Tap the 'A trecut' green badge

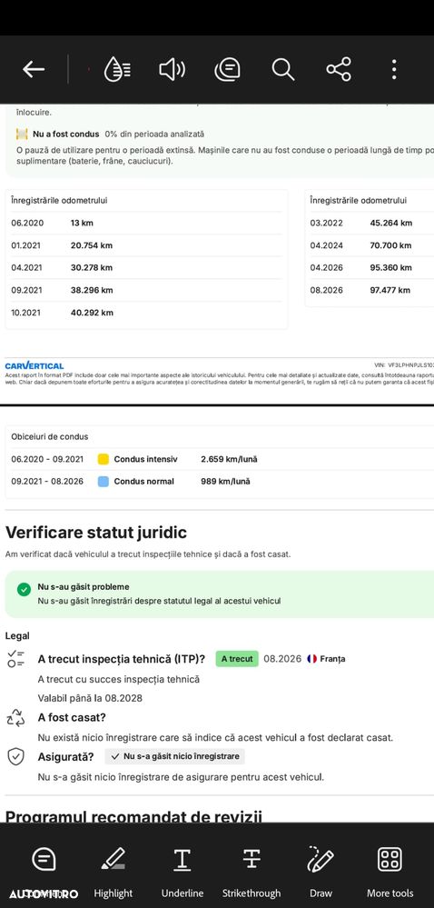237,659
